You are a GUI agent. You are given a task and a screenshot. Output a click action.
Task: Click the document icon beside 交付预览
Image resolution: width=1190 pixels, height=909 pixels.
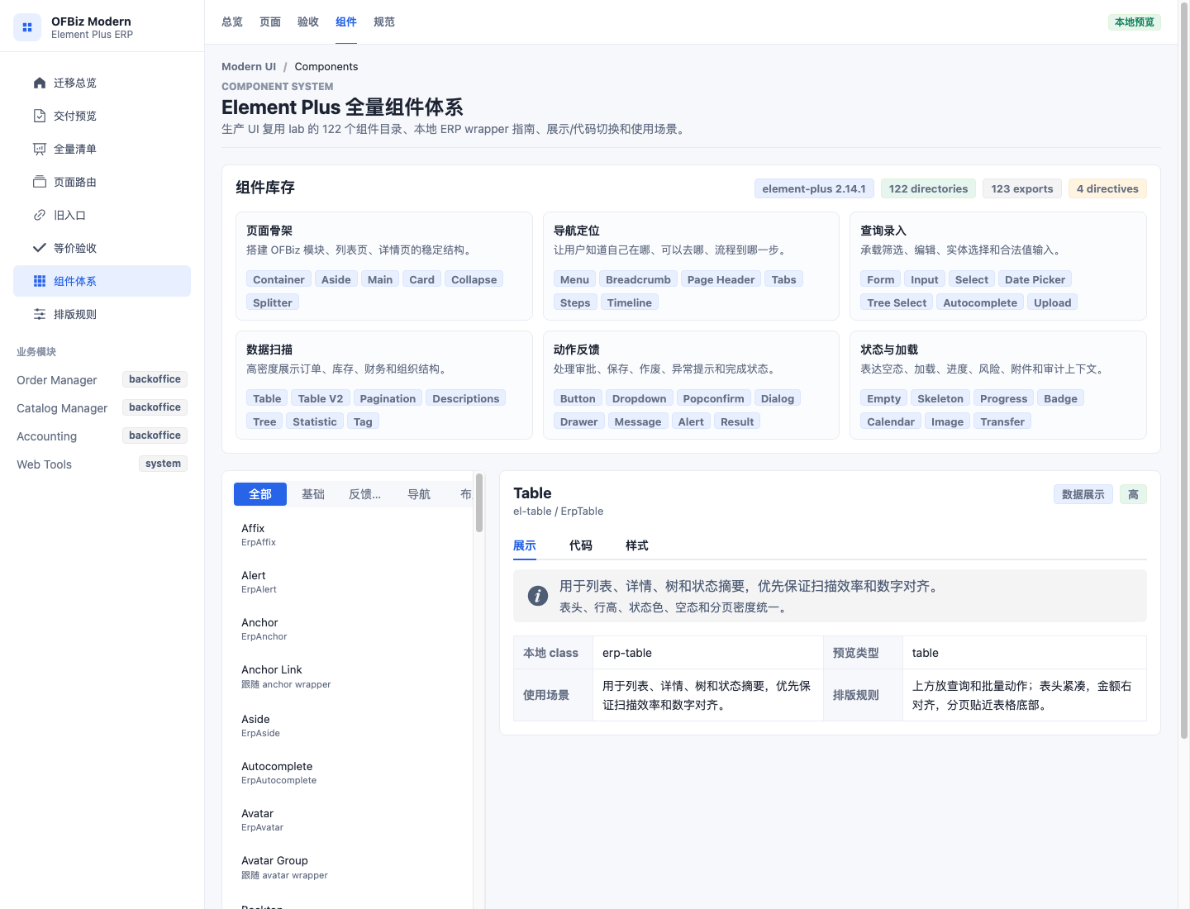tap(40, 116)
